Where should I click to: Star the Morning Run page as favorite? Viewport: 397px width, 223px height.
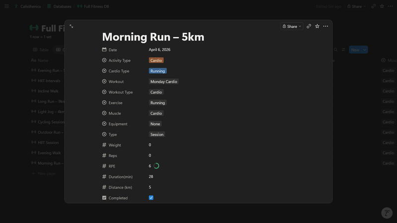pyautogui.click(x=317, y=26)
